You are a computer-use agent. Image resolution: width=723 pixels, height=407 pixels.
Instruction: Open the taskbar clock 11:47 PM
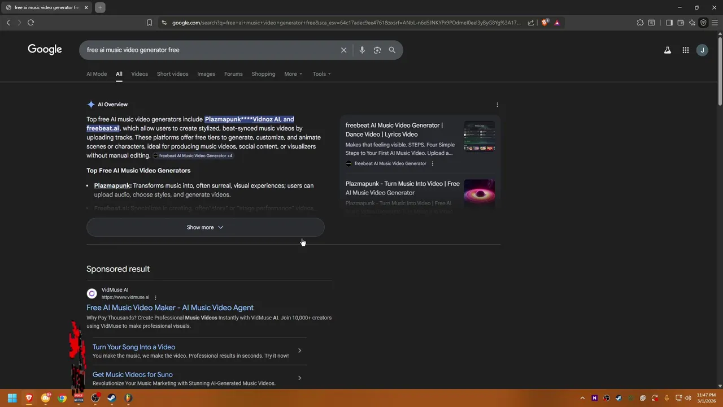706,398
